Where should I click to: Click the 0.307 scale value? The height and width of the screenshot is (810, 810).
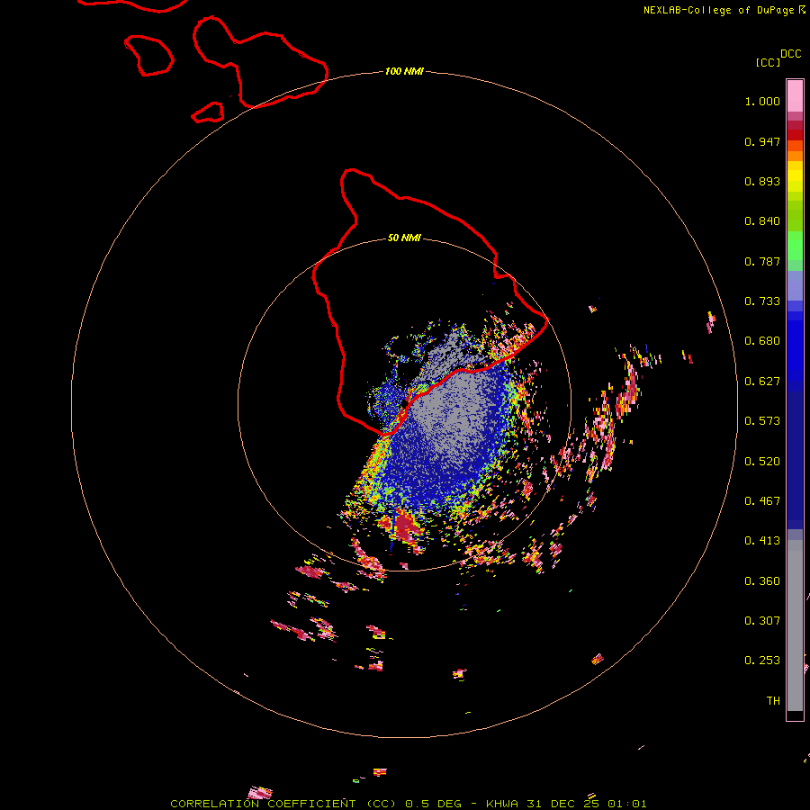762,621
